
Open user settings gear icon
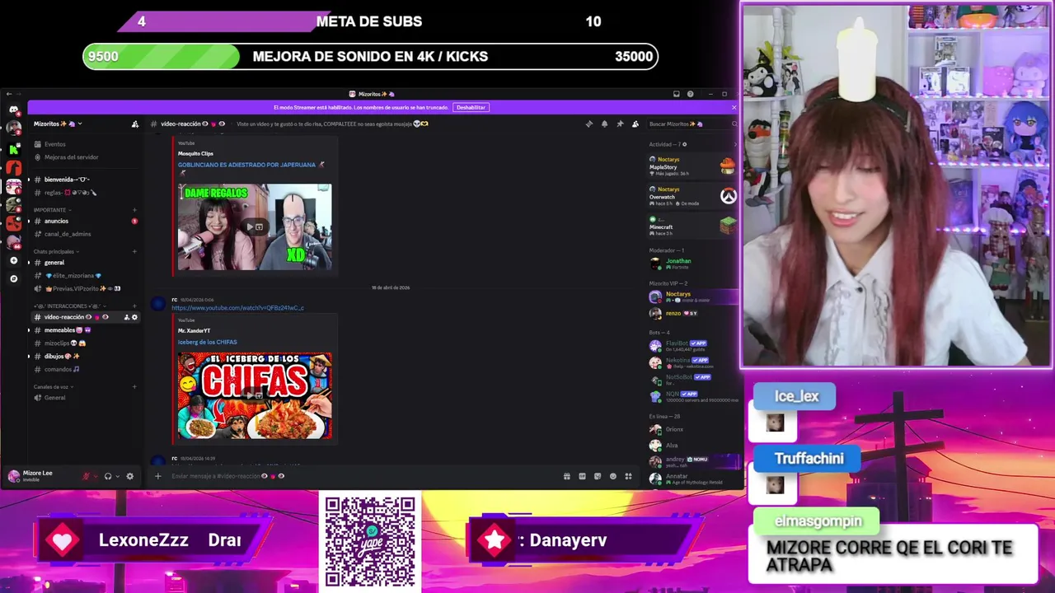tap(129, 476)
